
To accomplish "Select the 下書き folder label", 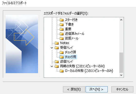I will (69, 24).
